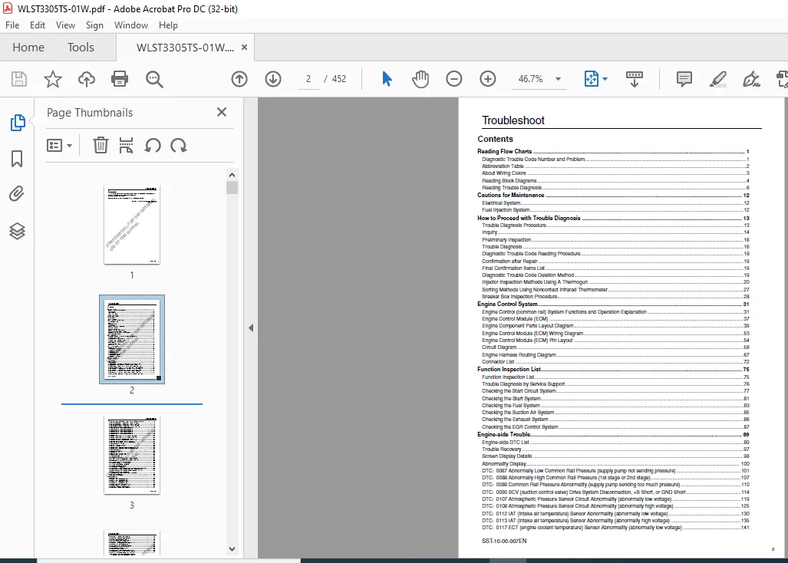Open the Edit menu
788x563 pixels.
click(37, 25)
